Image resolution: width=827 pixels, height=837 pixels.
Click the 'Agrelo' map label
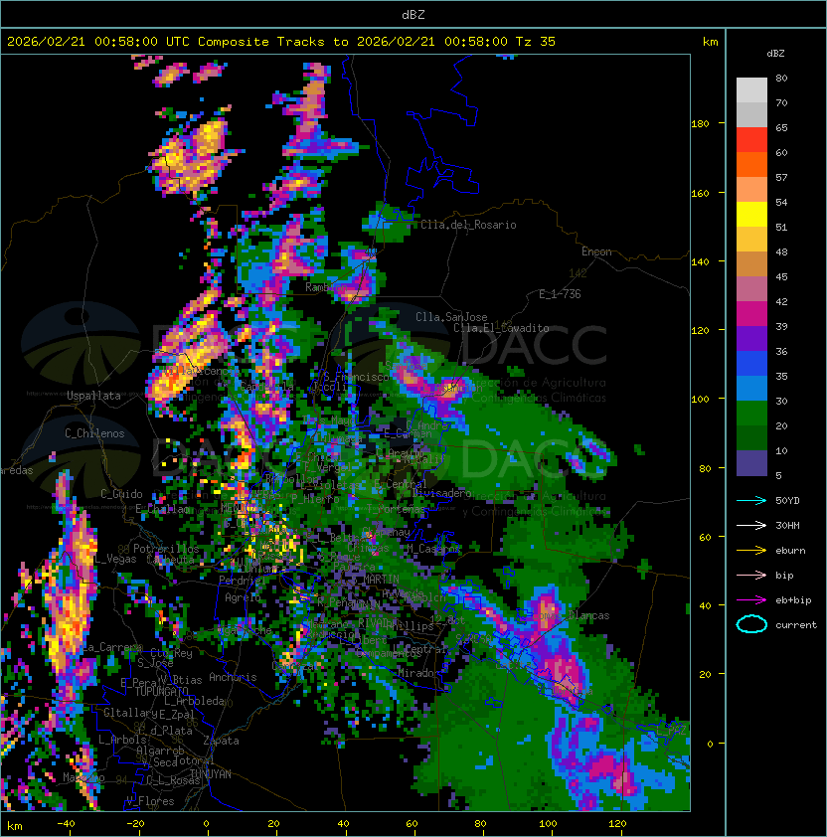click(x=243, y=597)
